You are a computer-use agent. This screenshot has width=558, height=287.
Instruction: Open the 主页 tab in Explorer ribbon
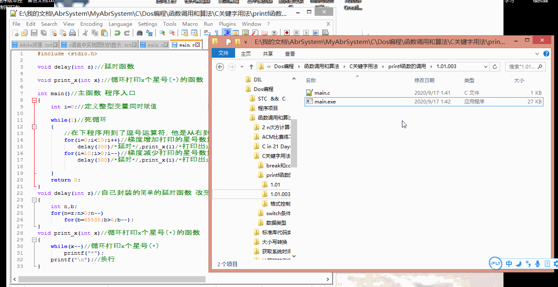[x=246, y=54]
